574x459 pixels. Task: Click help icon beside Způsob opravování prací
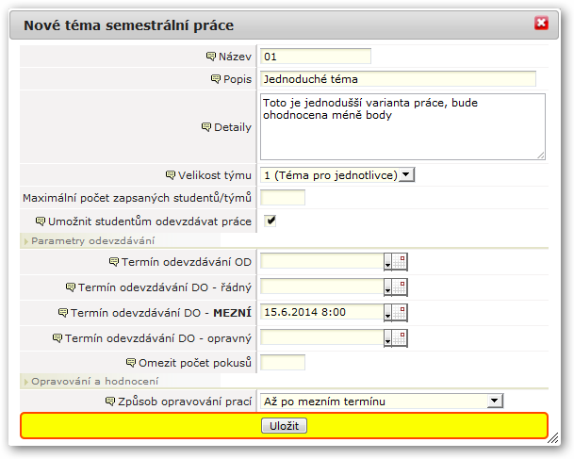pyautogui.click(x=110, y=402)
